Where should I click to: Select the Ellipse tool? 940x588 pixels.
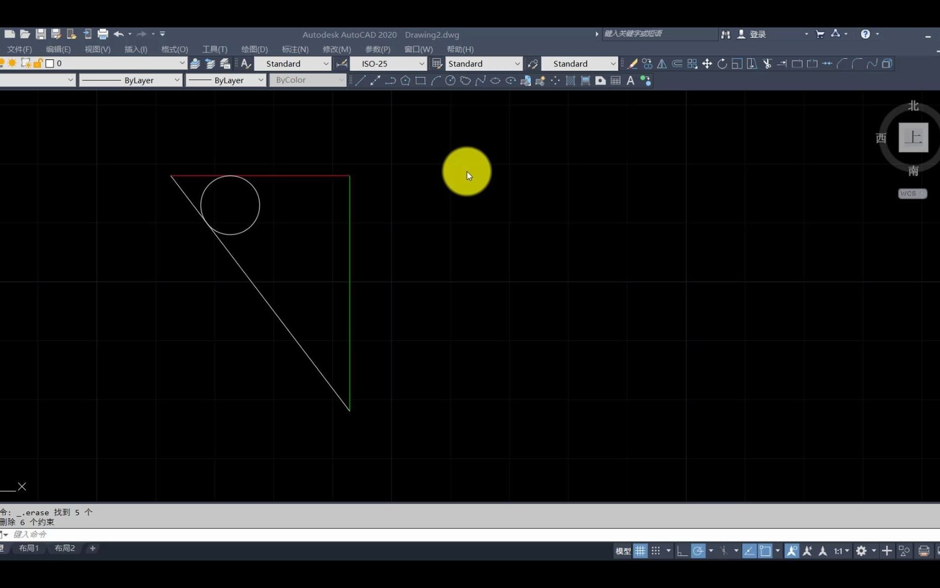[496, 80]
